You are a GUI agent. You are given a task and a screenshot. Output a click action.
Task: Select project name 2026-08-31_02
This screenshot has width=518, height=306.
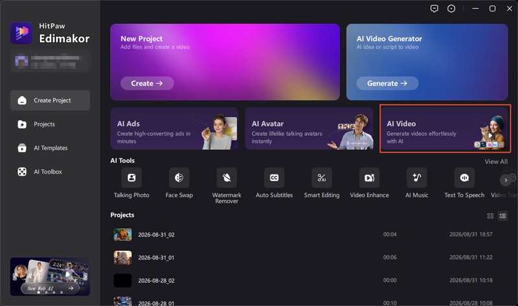pyautogui.click(x=156, y=235)
